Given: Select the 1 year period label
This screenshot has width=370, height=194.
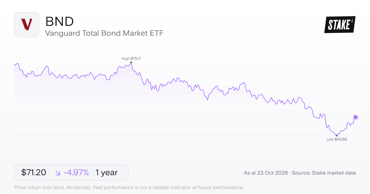Looking at the screenshot, I should [106, 172].
